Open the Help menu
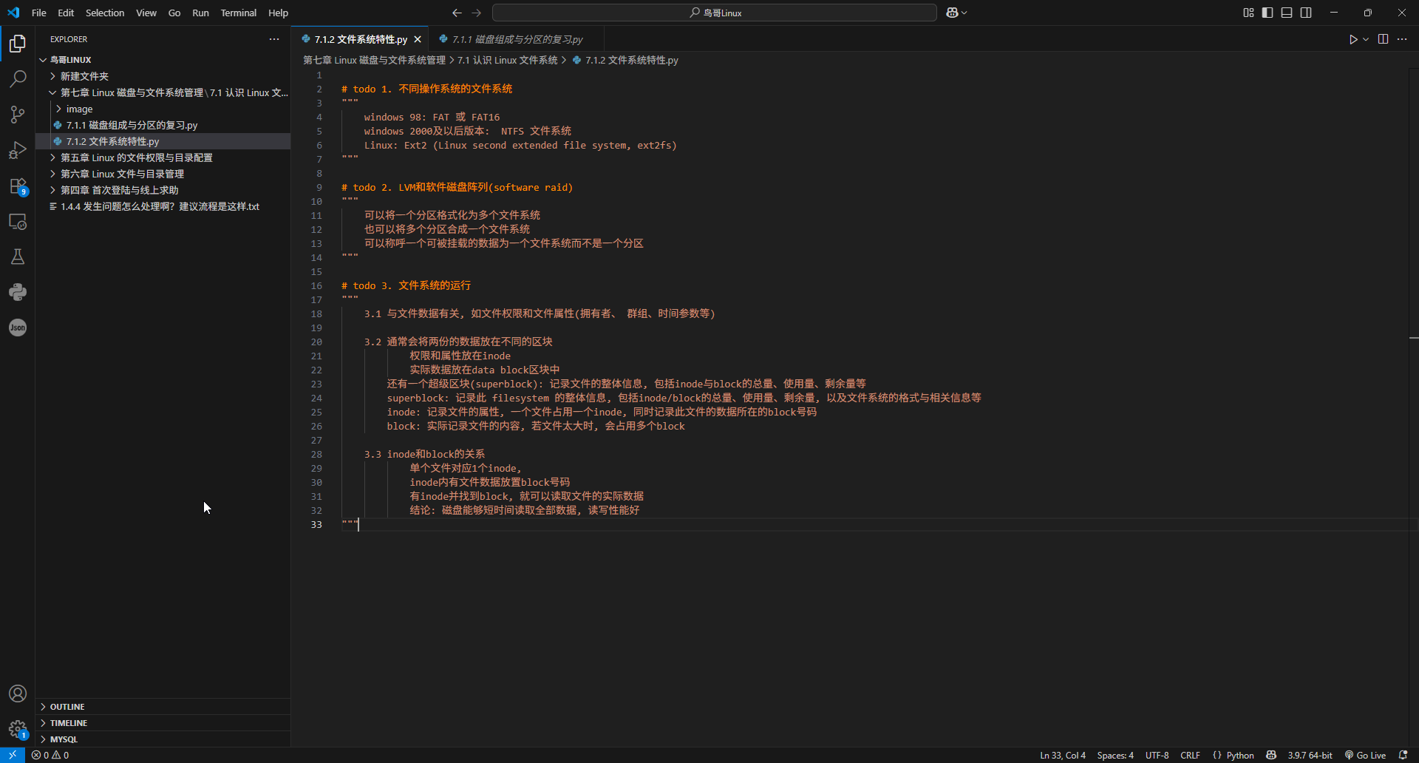 click(x=278, y=13)
